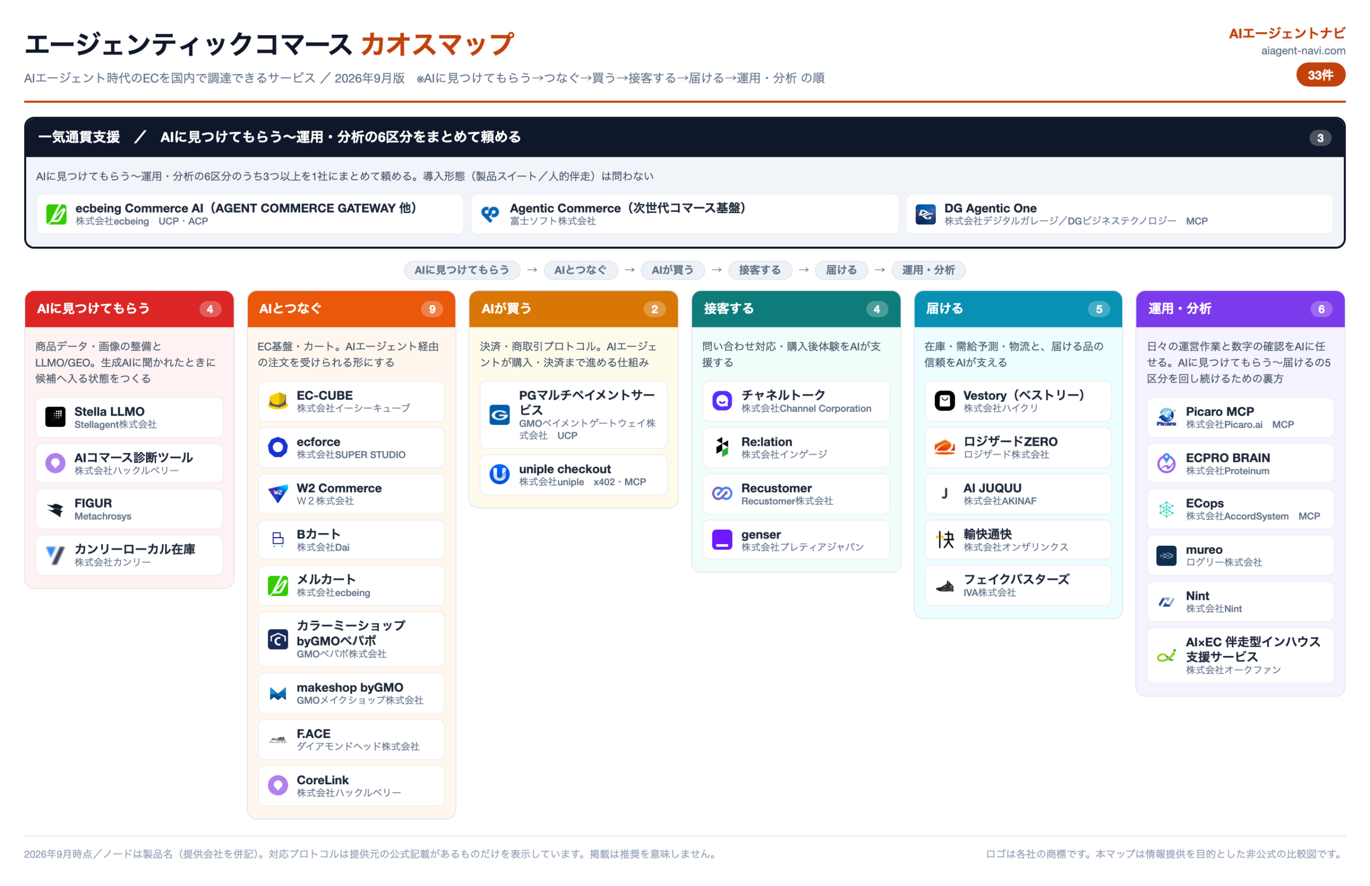Click the text IVA株式会社
This screenshot has height=886, width=1370.
click(x=989, y=593)
